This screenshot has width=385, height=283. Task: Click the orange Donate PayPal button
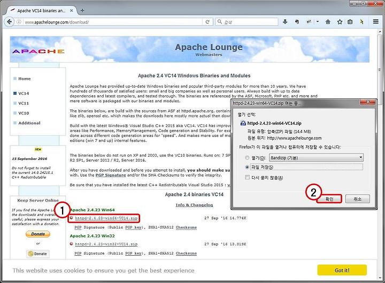[38, 234]
